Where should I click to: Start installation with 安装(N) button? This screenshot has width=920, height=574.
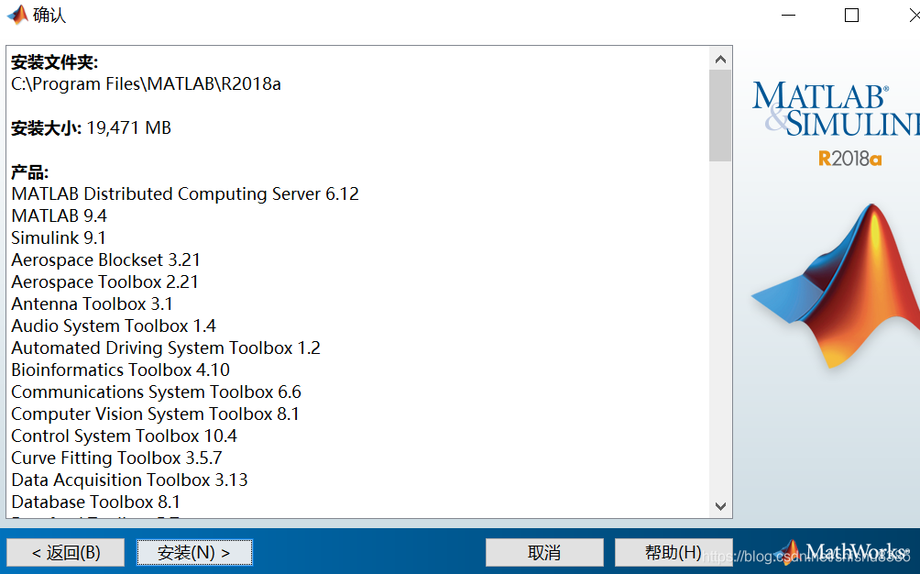(195, 552)
